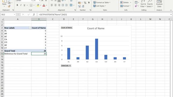Open Insert Function fx dialog
Image resolution: width=173 pixels, height=97 pixels.
point(34,15)
